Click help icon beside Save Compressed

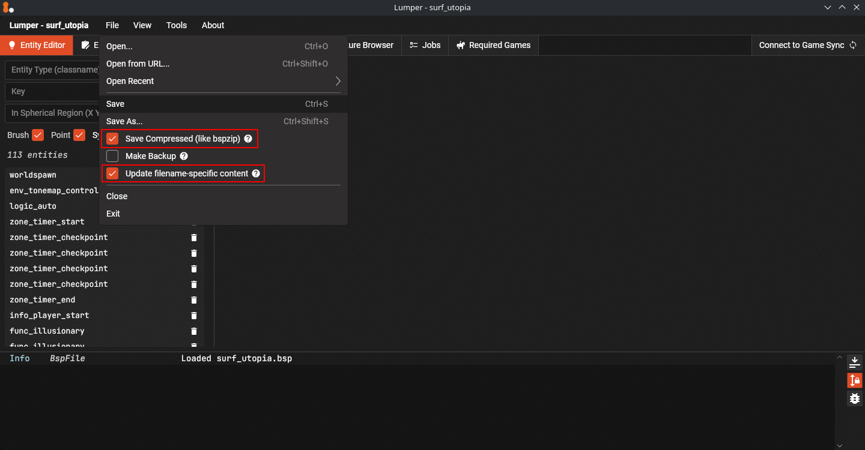pyautogui.click(x=248, y=139)
